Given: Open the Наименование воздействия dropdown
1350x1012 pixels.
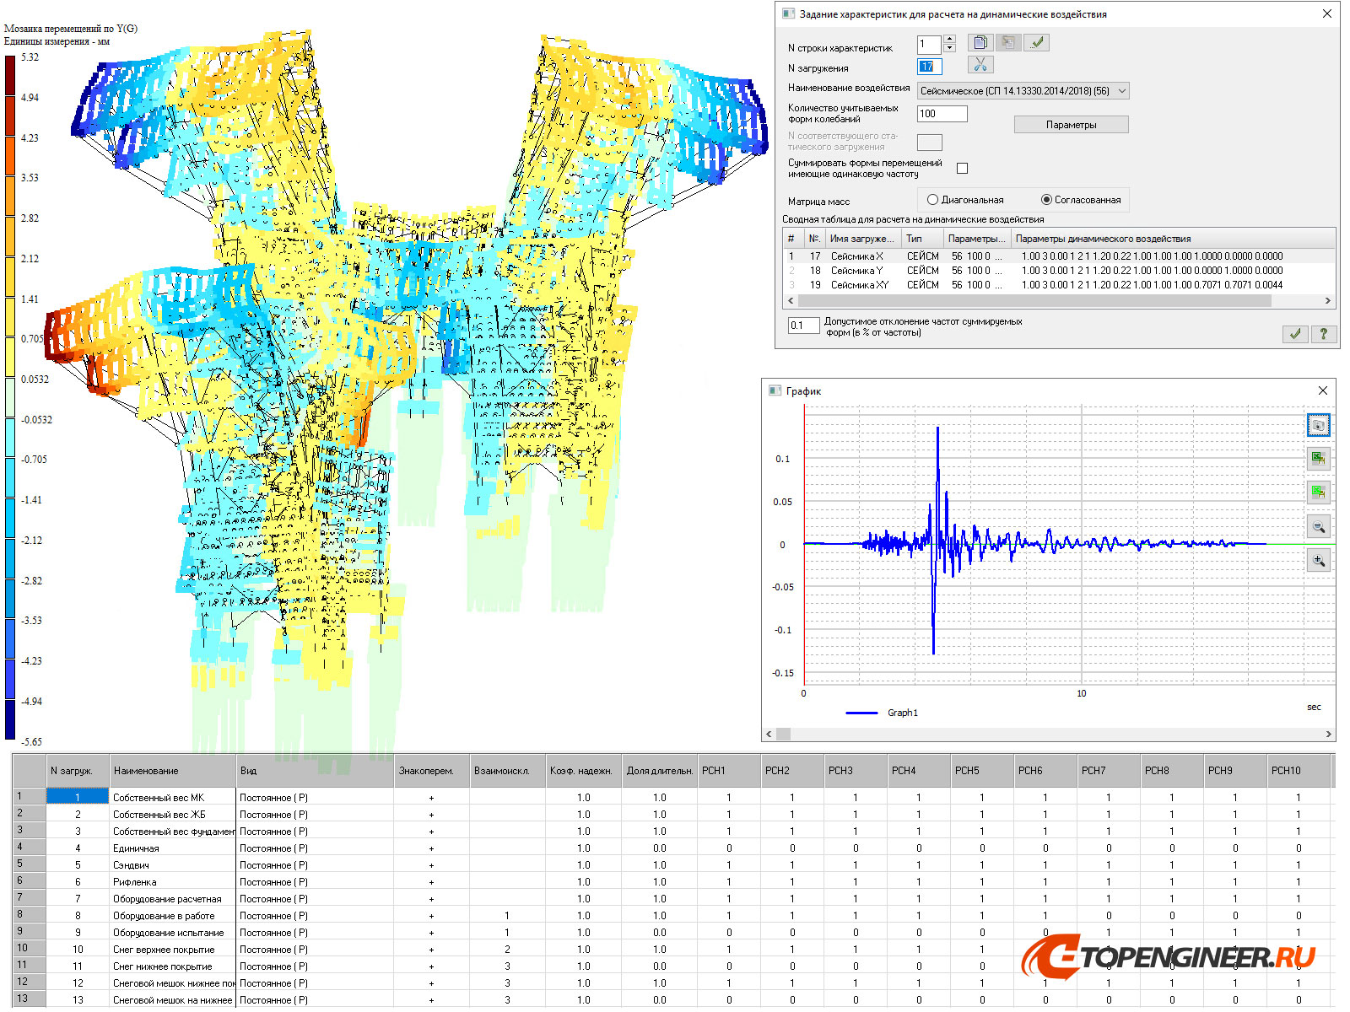Looking at the screenshot, I should 1121,91.
